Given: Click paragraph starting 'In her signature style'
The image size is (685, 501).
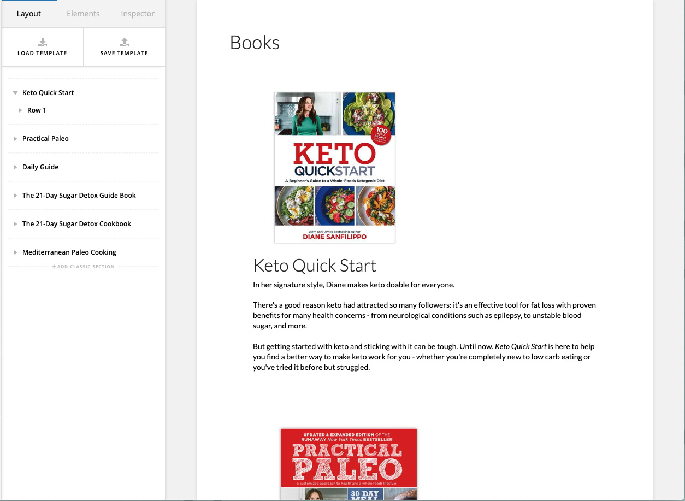Looking at the screenshot, I should tap(353, 285).
